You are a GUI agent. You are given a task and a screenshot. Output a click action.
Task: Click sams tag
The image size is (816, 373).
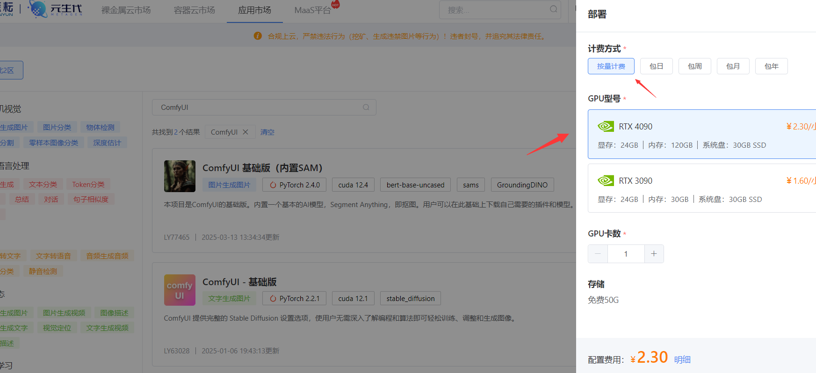[470, 185]
